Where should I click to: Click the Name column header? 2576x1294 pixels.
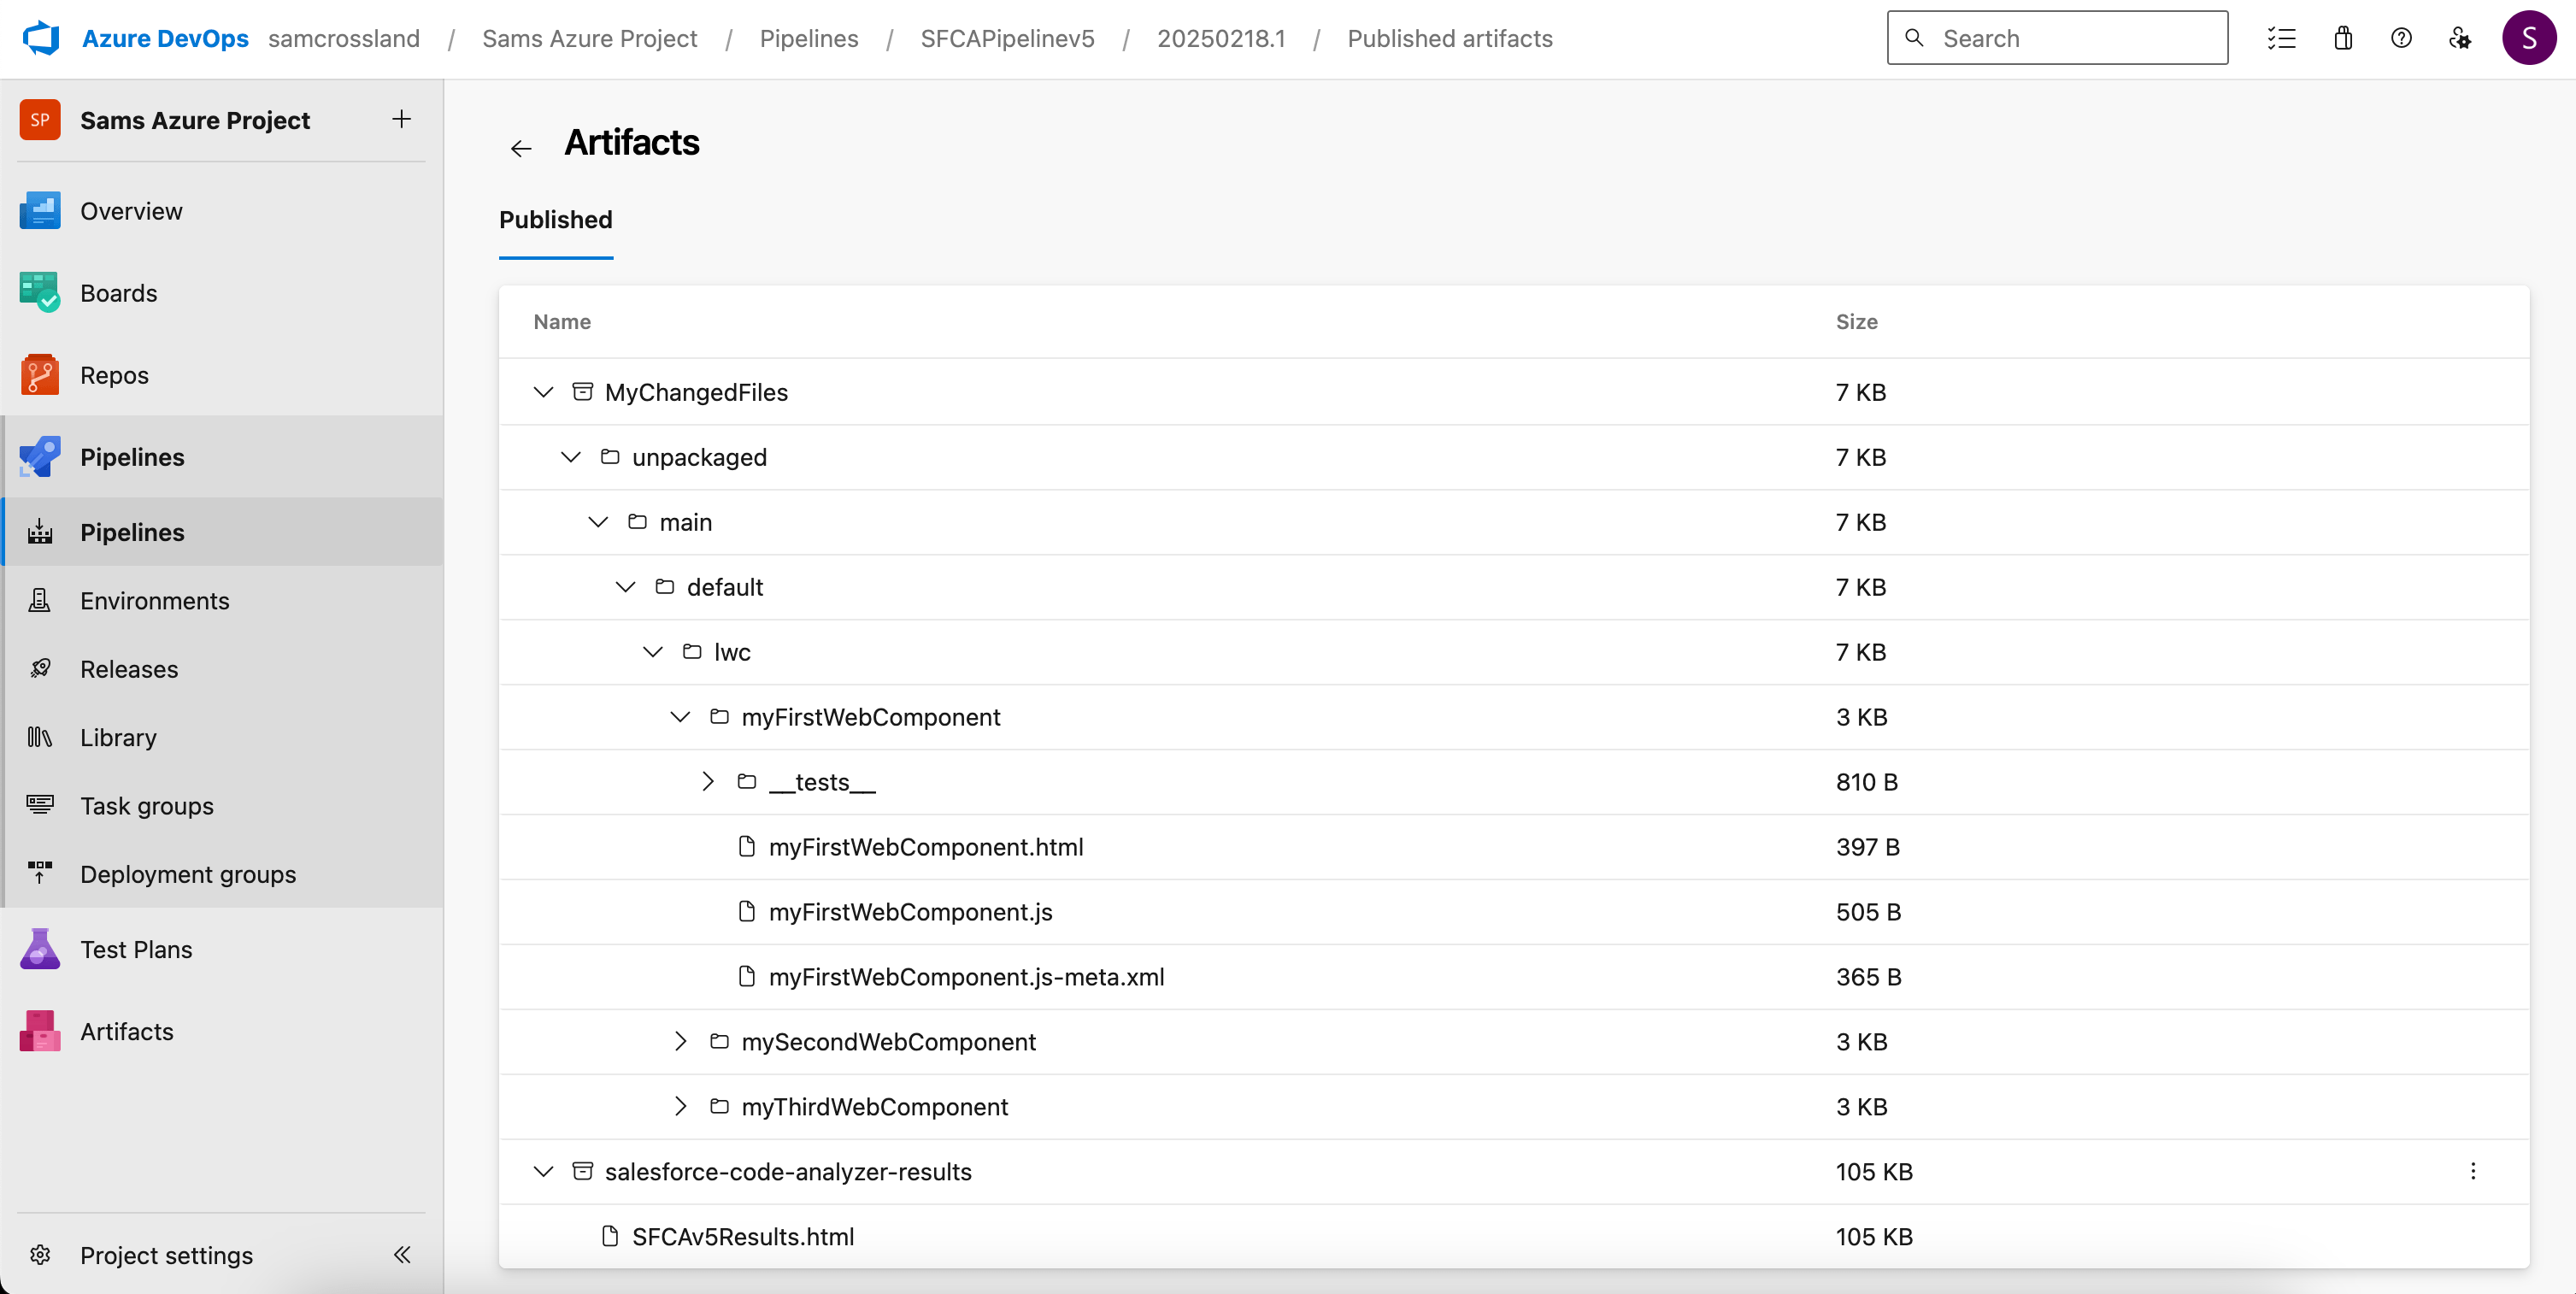click(562, 322)
